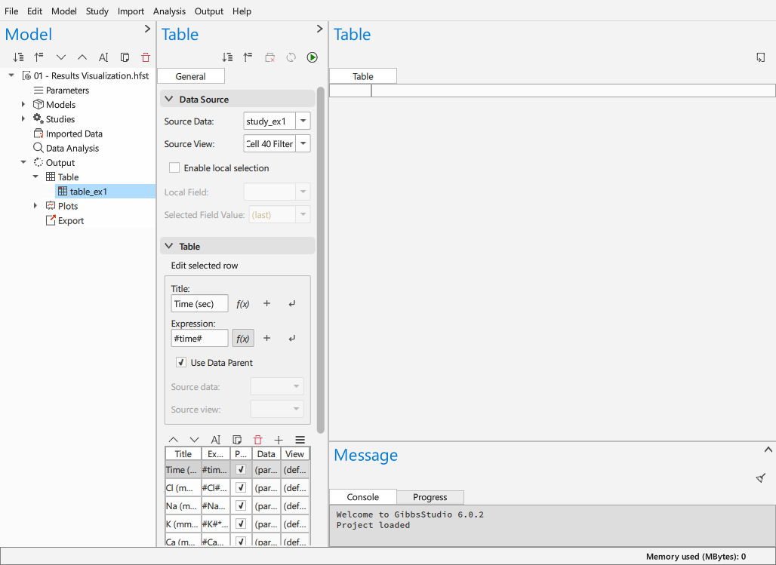This screenshot has width=776, height=565.
Task: Open the Source Data dropdown
Action: tap(303, 121)
